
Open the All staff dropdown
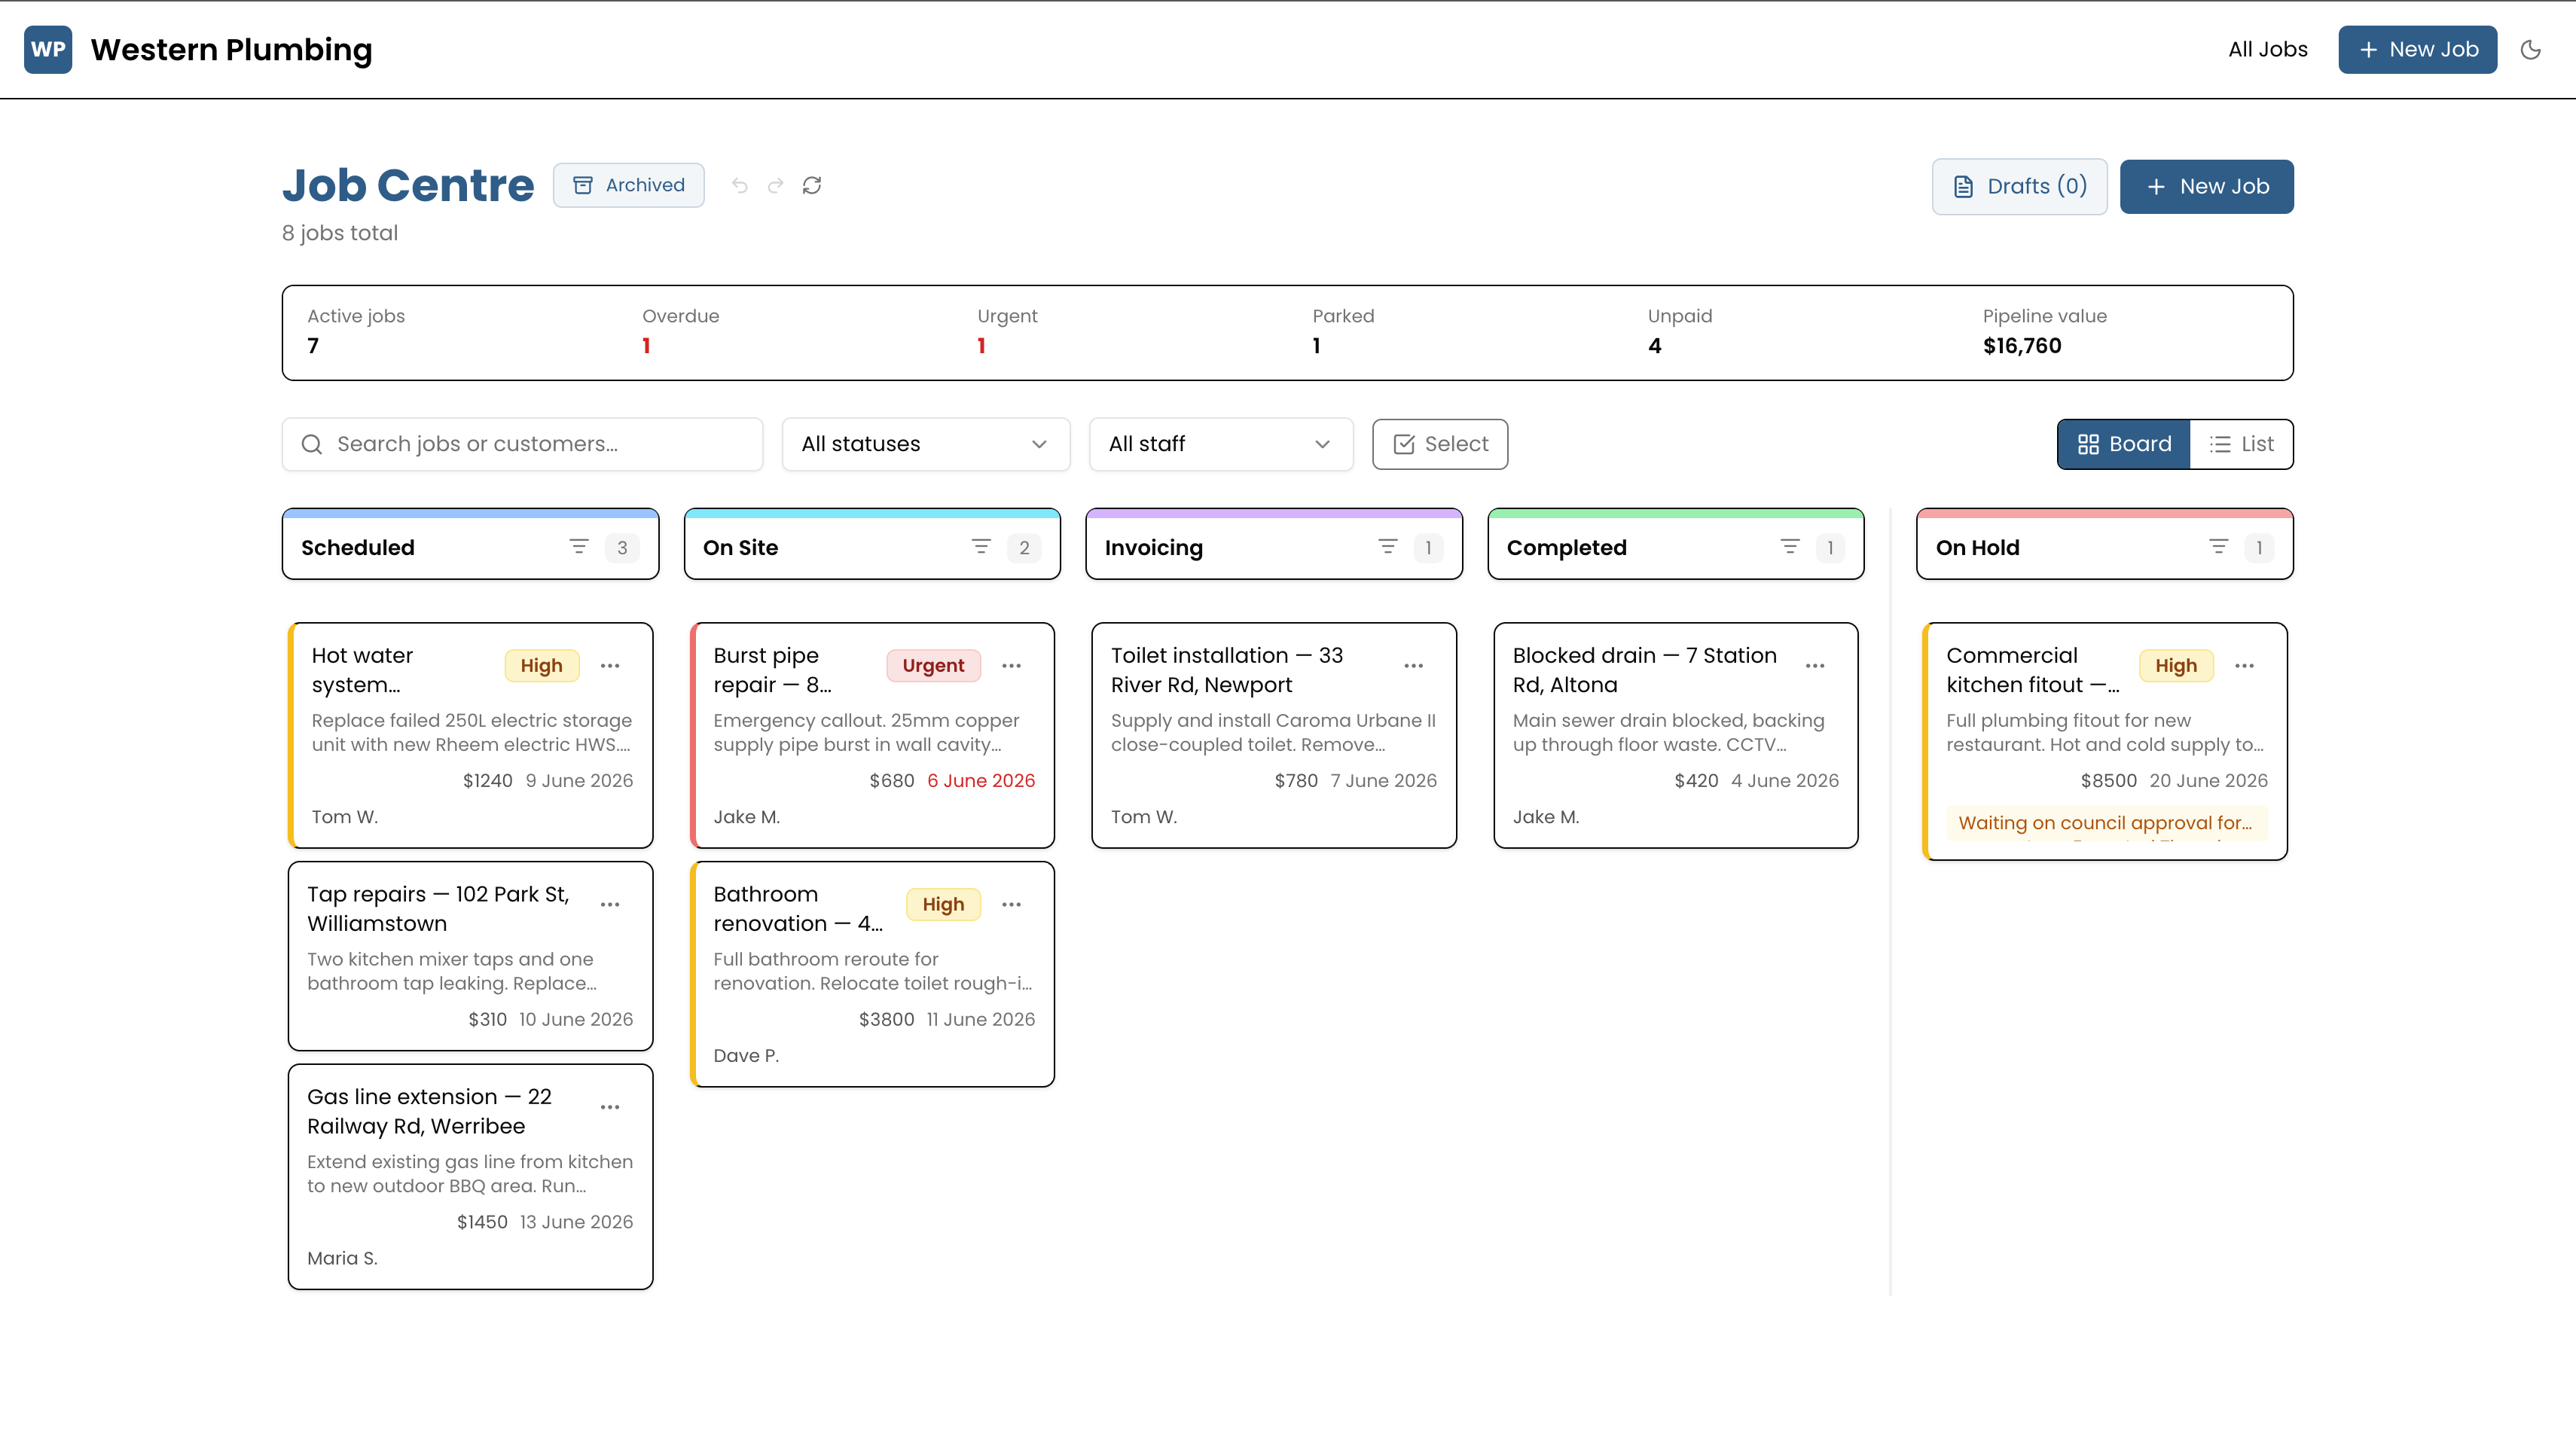tap(1220, 444)
